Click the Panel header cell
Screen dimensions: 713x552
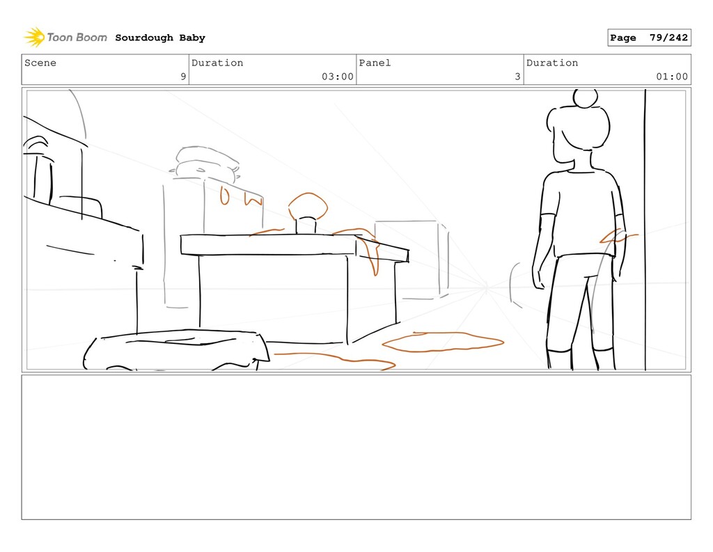(440, 70)
